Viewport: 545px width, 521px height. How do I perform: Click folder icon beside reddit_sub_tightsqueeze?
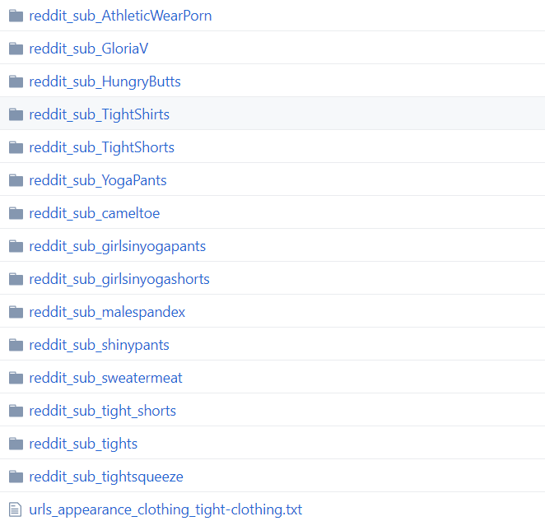(16, 477)
